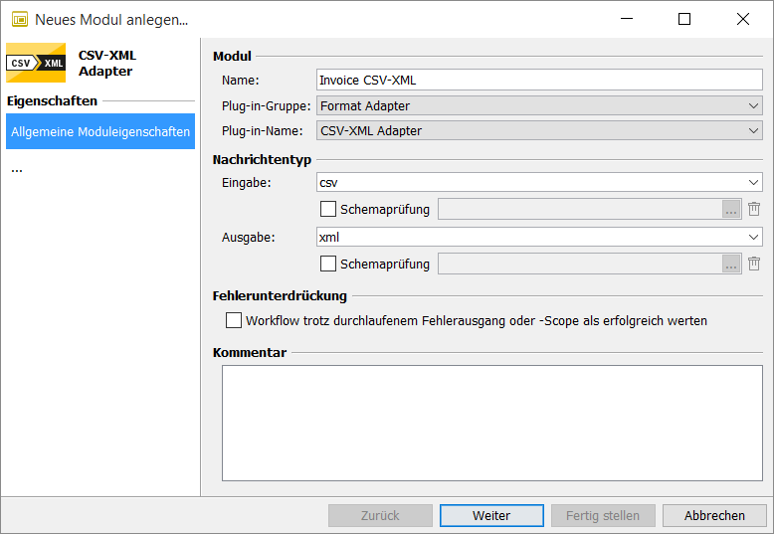Delete the Ausgabe schema with trash icon
Viewport: 774px width, 534px height.
click(x=754, y=264)
